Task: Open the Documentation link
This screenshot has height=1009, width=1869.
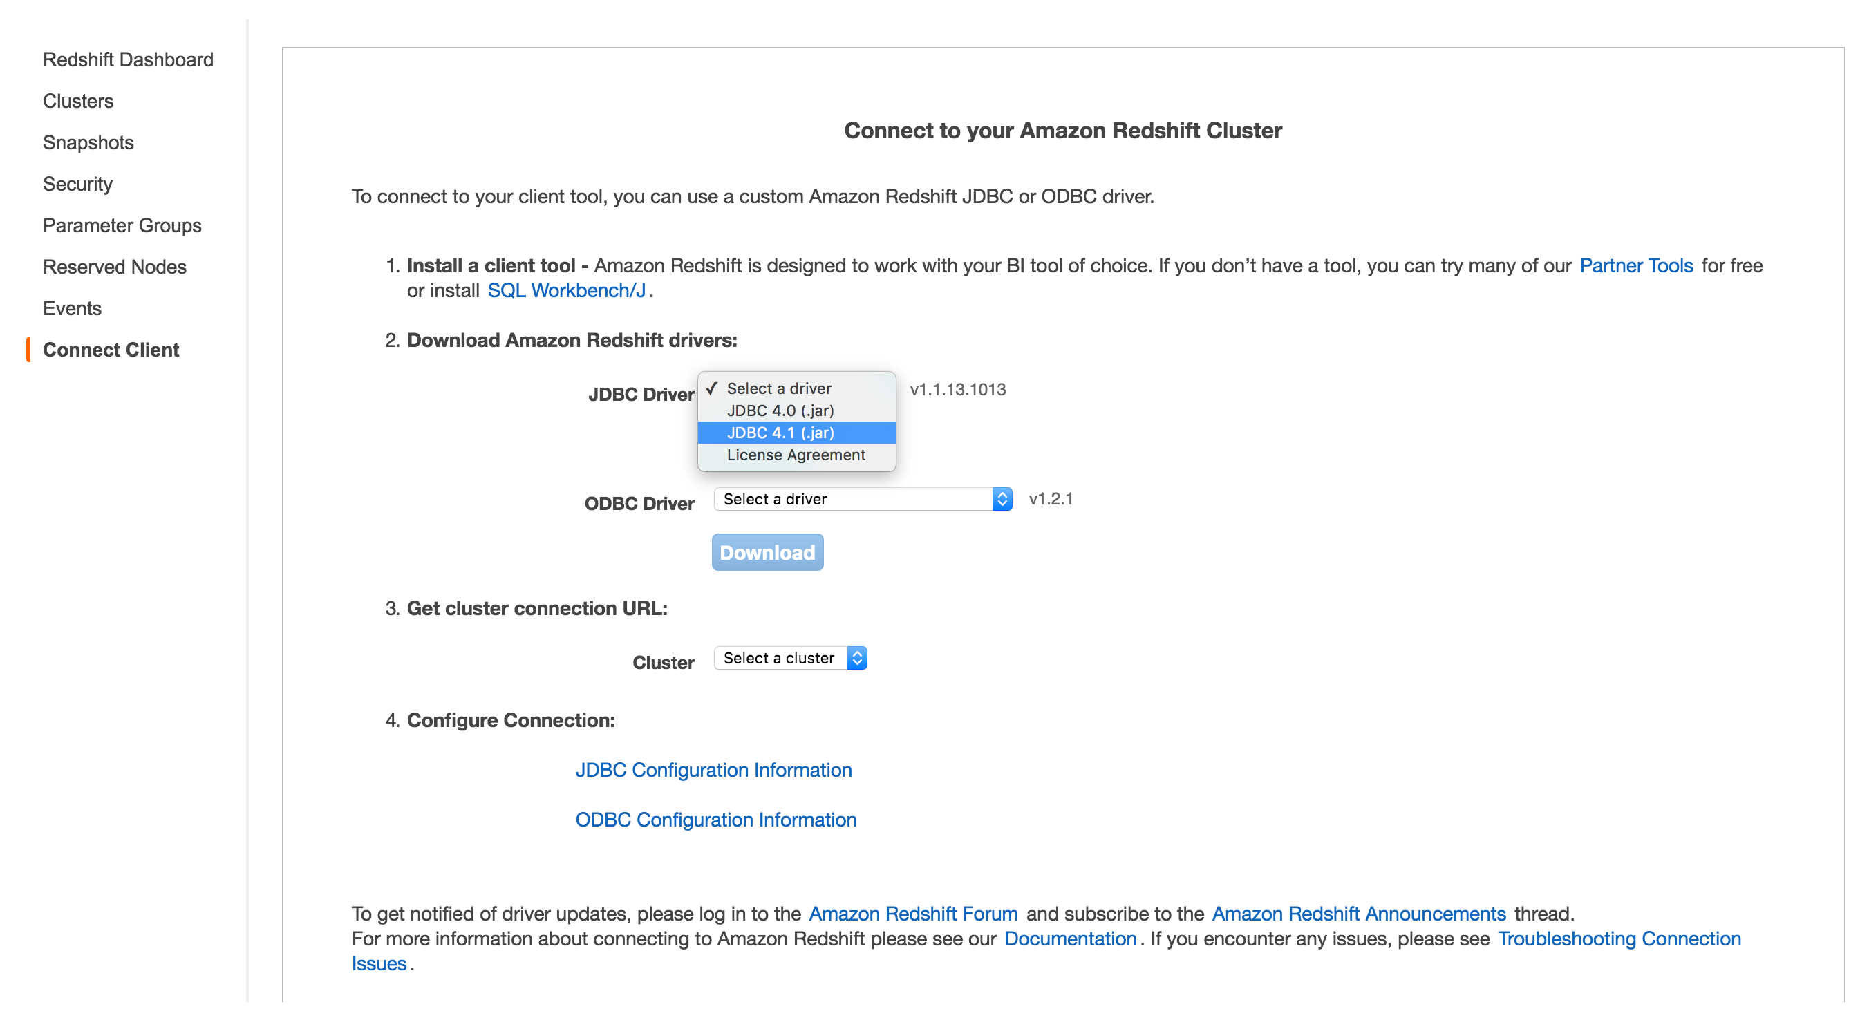Action: (x=1070, y=938)
